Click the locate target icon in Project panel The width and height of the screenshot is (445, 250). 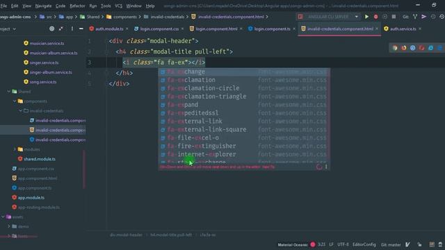pyautogui.click(x=51, y=28)
